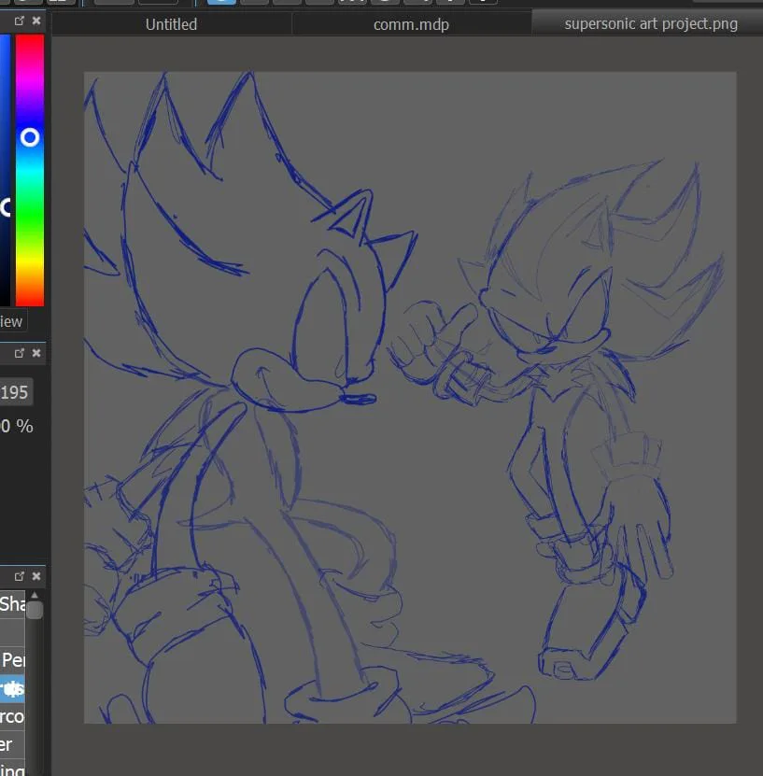Image resolution: width=763 pixels, height=776 pixels.
Task: Undock the brush list panel
Action: (20, 576)
